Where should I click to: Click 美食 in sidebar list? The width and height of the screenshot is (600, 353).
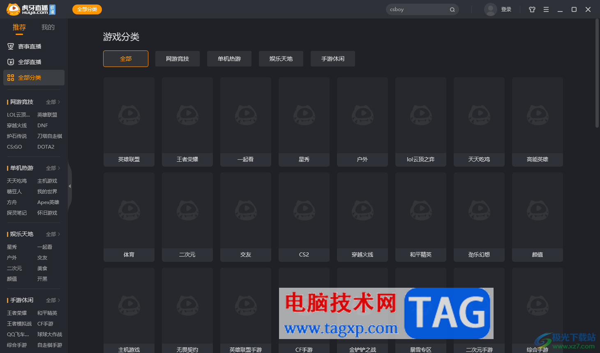[42, 268]
